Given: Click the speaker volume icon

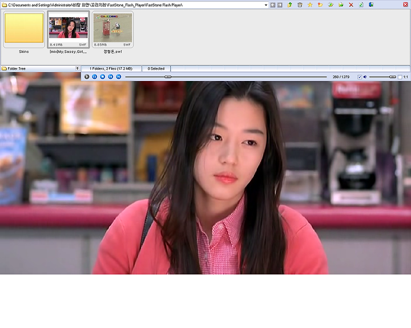Looking at the screenshot, I should (x=365, y=77).
